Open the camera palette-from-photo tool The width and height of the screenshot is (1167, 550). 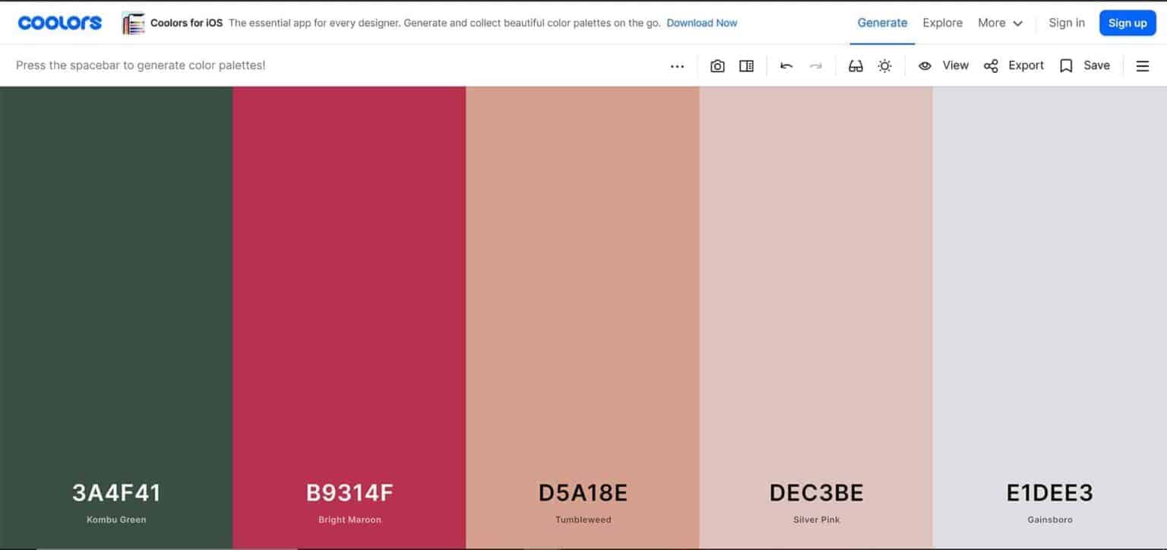tap(717, 66)
